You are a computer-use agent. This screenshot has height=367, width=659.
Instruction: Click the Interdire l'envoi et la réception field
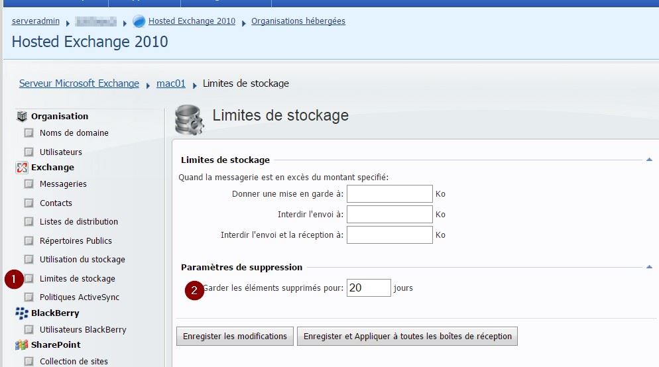[x=389, y=235]
